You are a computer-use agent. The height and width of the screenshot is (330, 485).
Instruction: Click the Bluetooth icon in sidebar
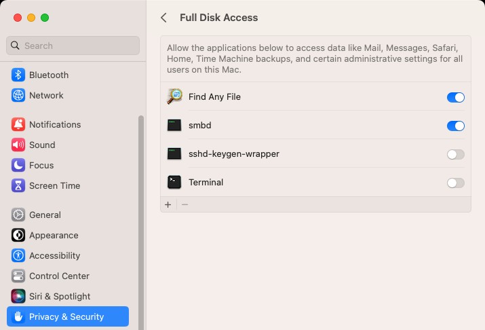click(x=18, y=75)
